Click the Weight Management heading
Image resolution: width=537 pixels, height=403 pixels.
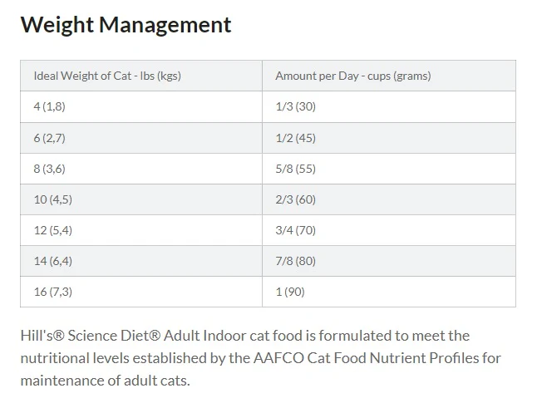[126, 25]
